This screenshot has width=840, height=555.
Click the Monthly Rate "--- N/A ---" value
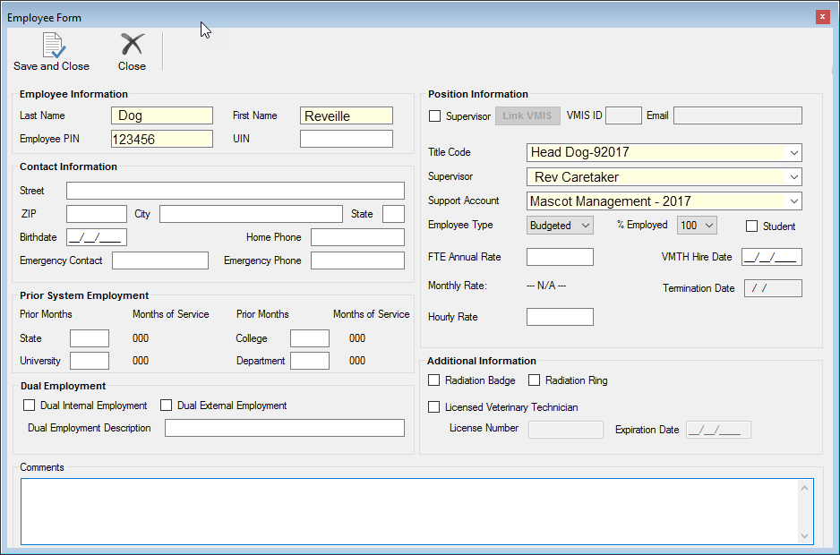pyautogui.click(x=546, y=286)
